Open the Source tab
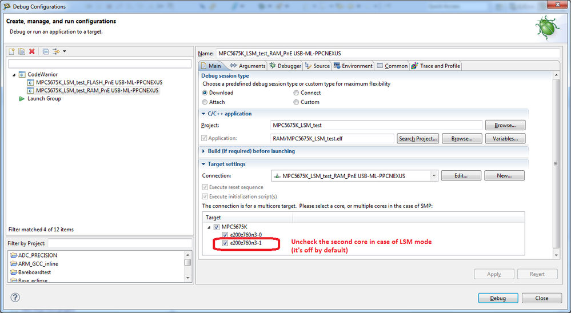 pos(318,66)
